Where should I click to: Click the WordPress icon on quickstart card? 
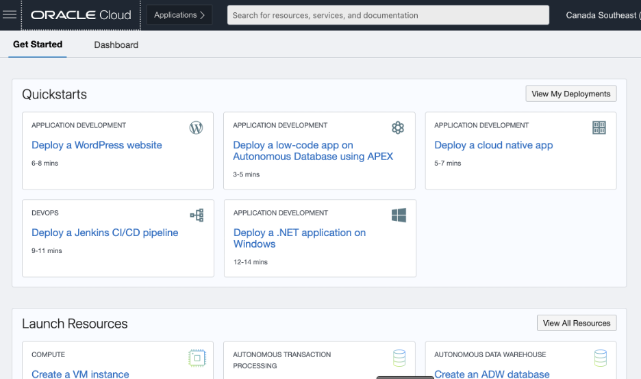pos(196,128)
